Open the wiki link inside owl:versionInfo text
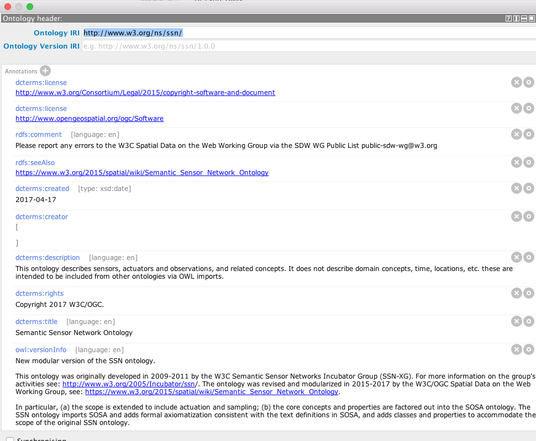This screenshot has height=441, width=536. [x=212, y=392]
